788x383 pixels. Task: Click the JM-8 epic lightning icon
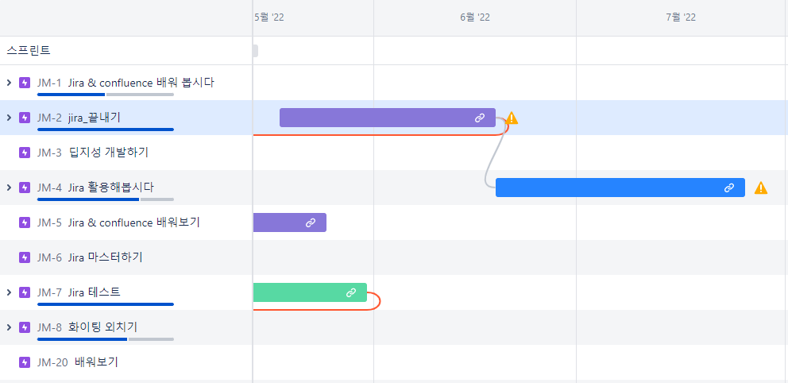pyautogui.click(x=25, y=327)
